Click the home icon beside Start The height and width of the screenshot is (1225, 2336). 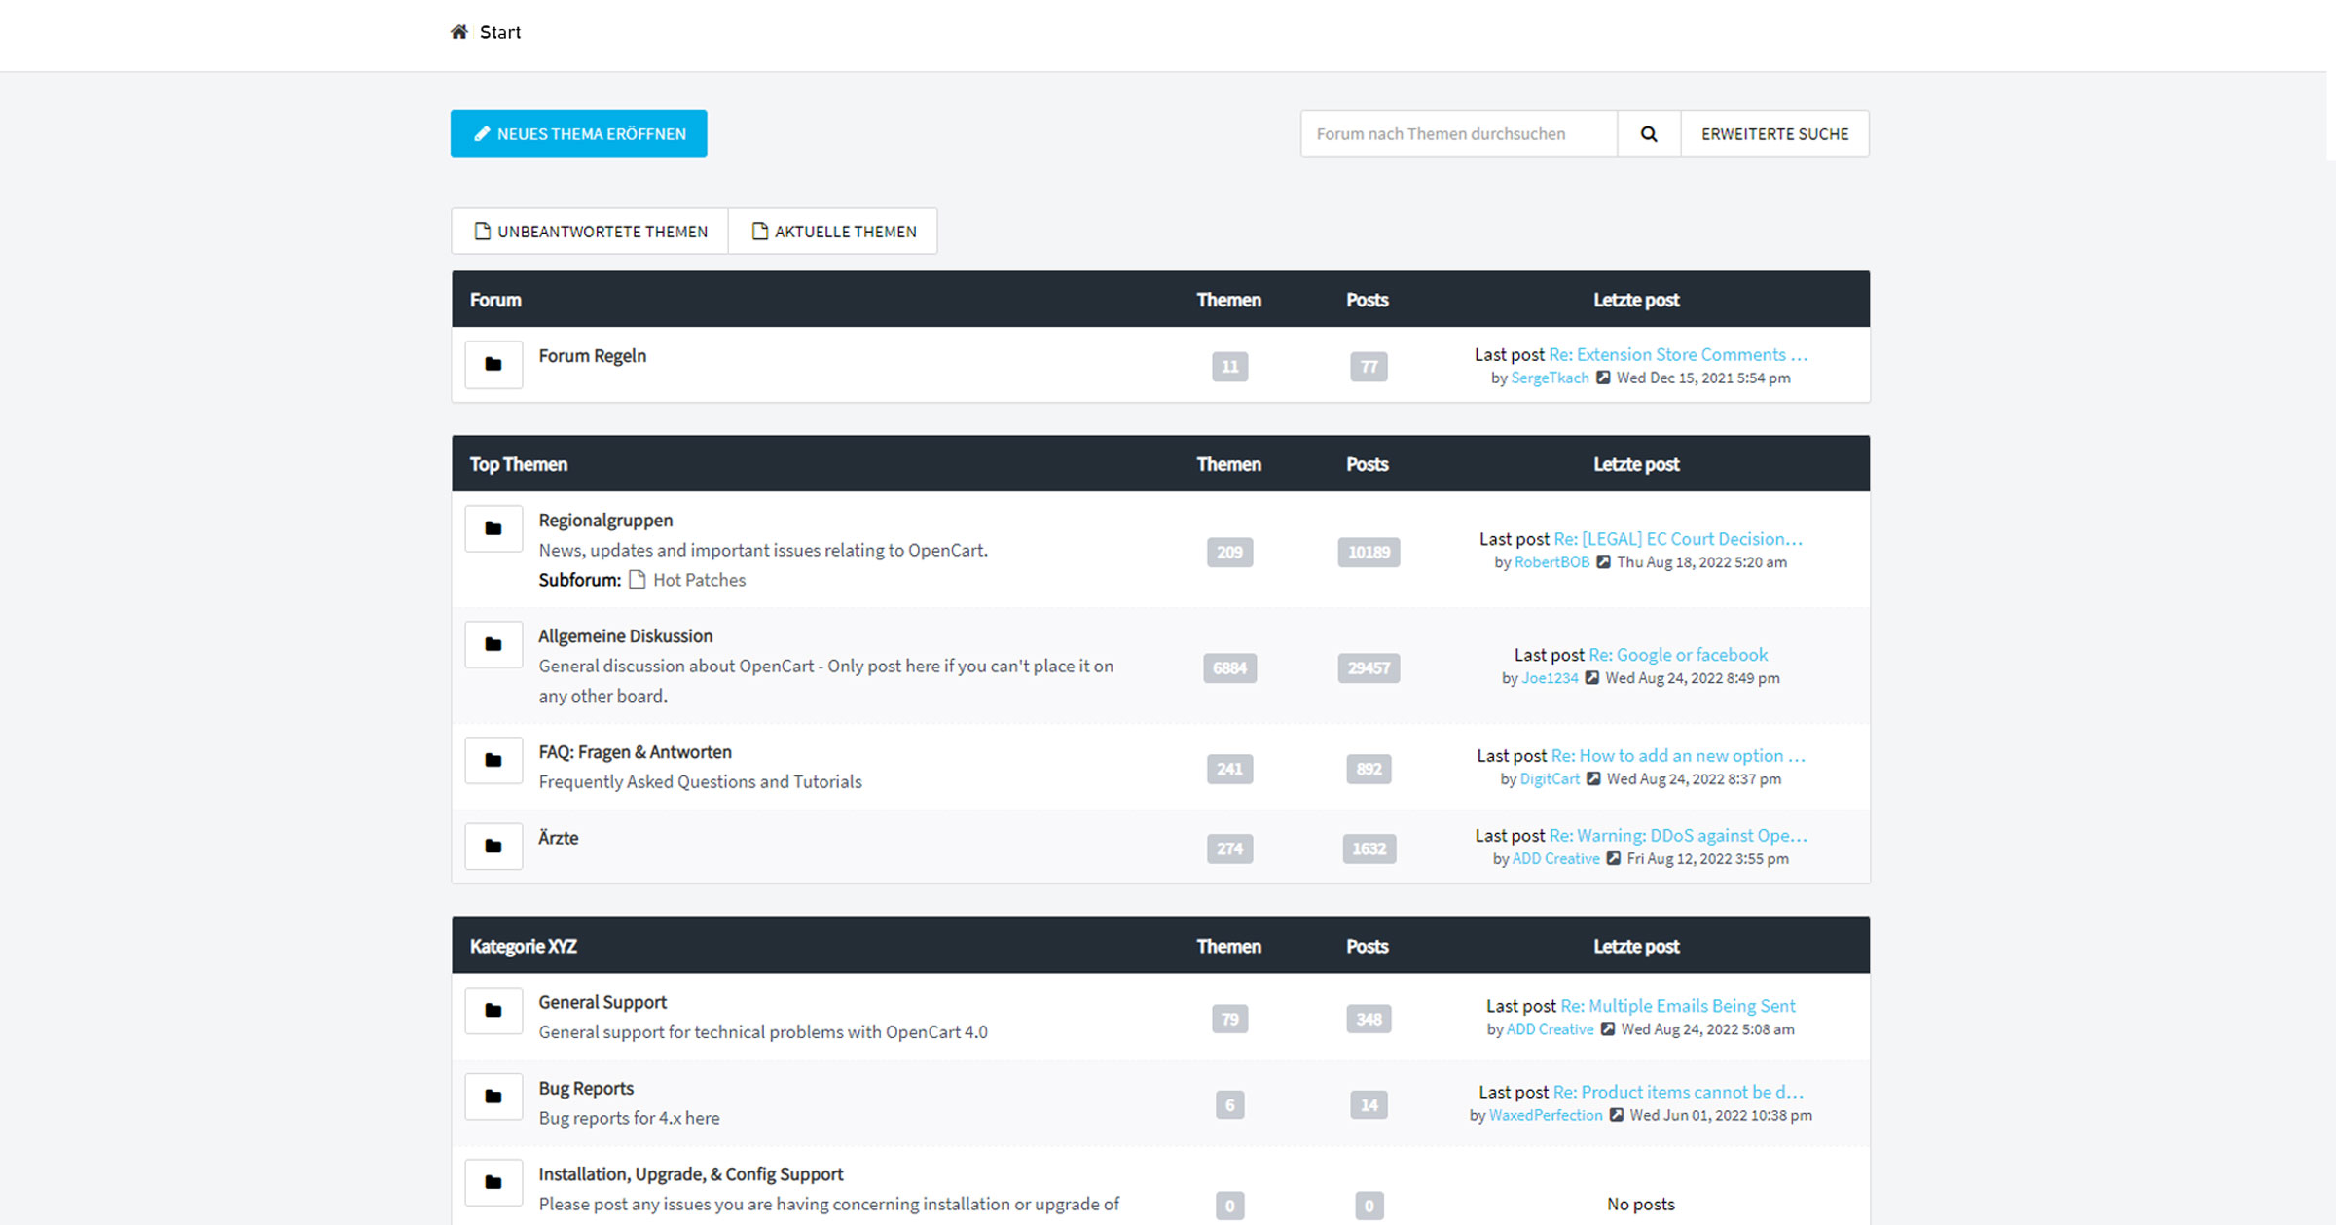(458, 32)
